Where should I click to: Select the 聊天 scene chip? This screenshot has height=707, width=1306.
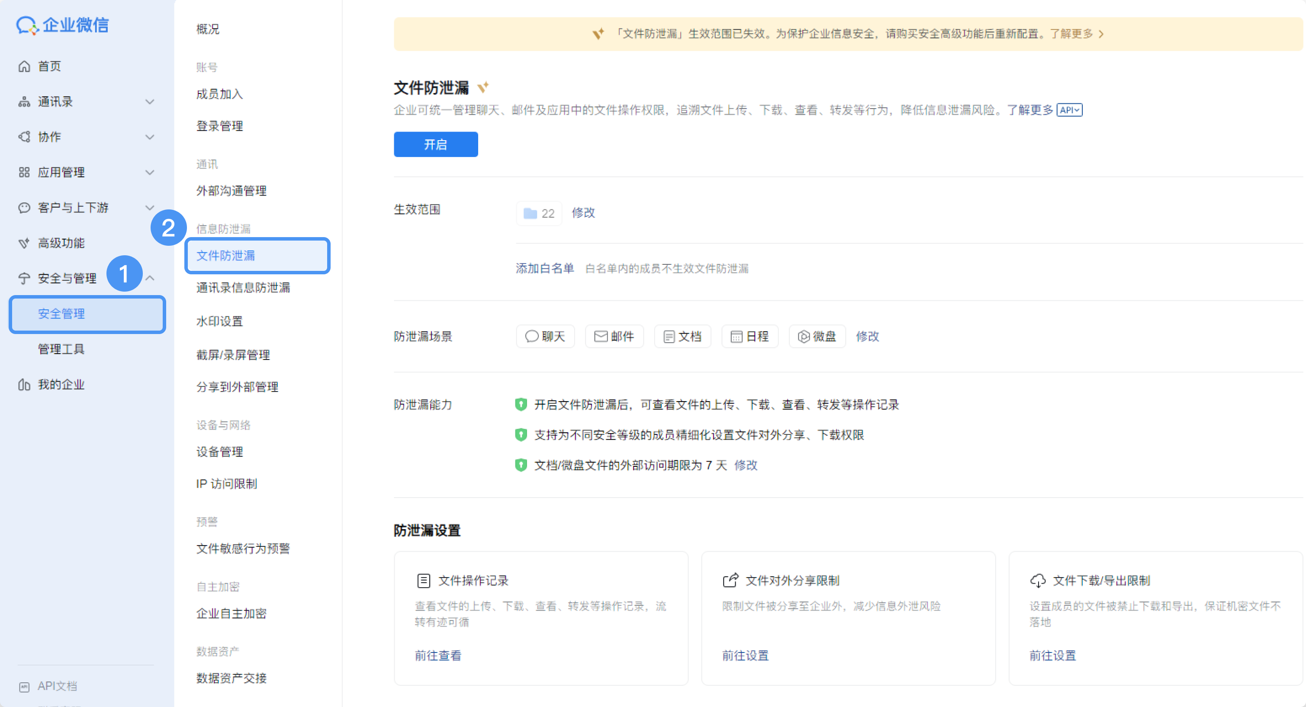click(545, 337)
